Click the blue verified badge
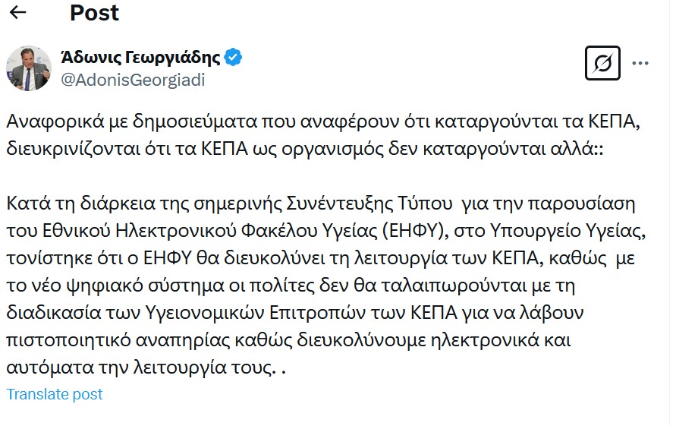The height and width of the screenshot is (426, 676). pos(234,57)
